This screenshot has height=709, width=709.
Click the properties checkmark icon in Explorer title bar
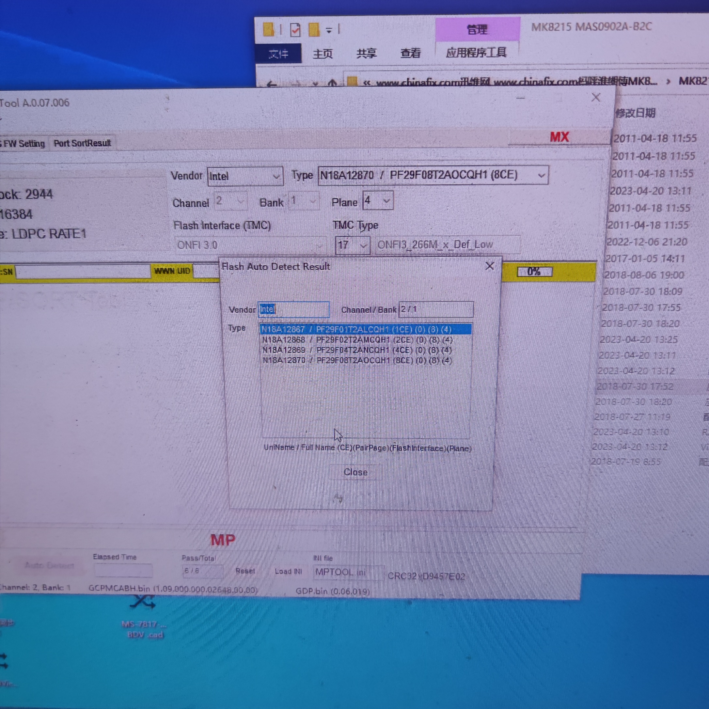coord(295,30)
